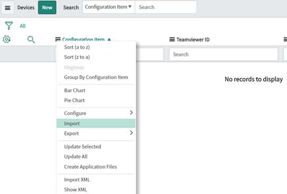The height and width of the screenshot is (194, 287).
Task: Choose Sort (a to z)
Action: coord(96,47)
